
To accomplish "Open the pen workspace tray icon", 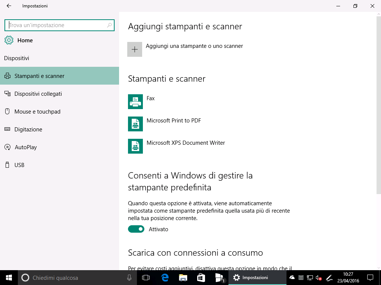I will click(329, 278).
